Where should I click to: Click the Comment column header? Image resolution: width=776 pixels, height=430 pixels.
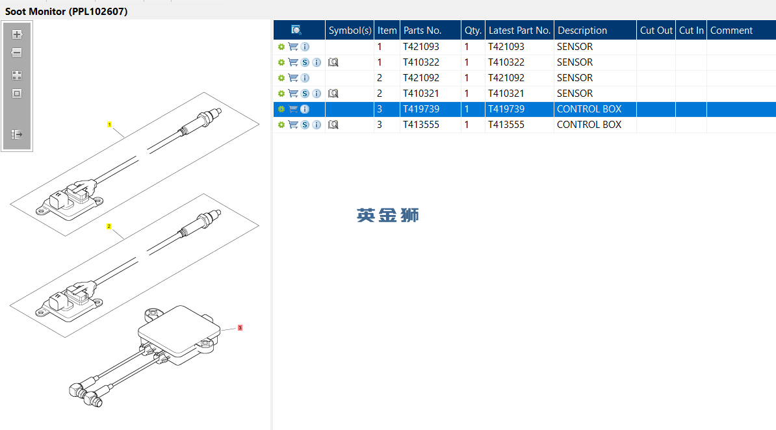point(742,30)
